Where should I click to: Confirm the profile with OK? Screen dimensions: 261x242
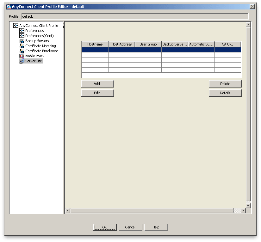click(105, 227)
